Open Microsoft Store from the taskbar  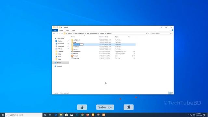pyautogui.click(x=66, y=115)
